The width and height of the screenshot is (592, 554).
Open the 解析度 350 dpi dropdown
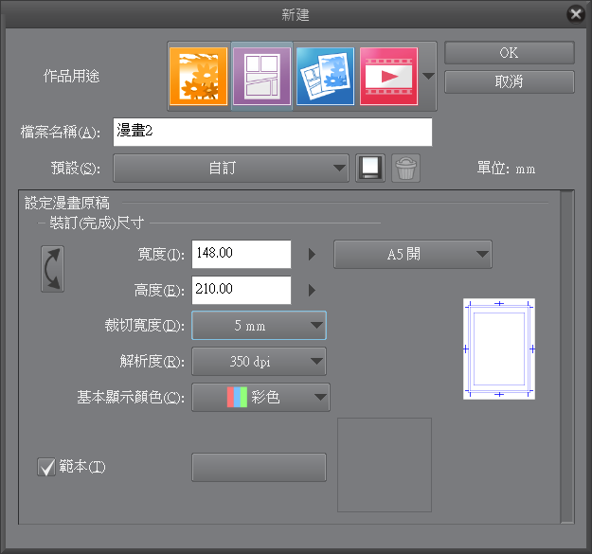pos(259,362)
